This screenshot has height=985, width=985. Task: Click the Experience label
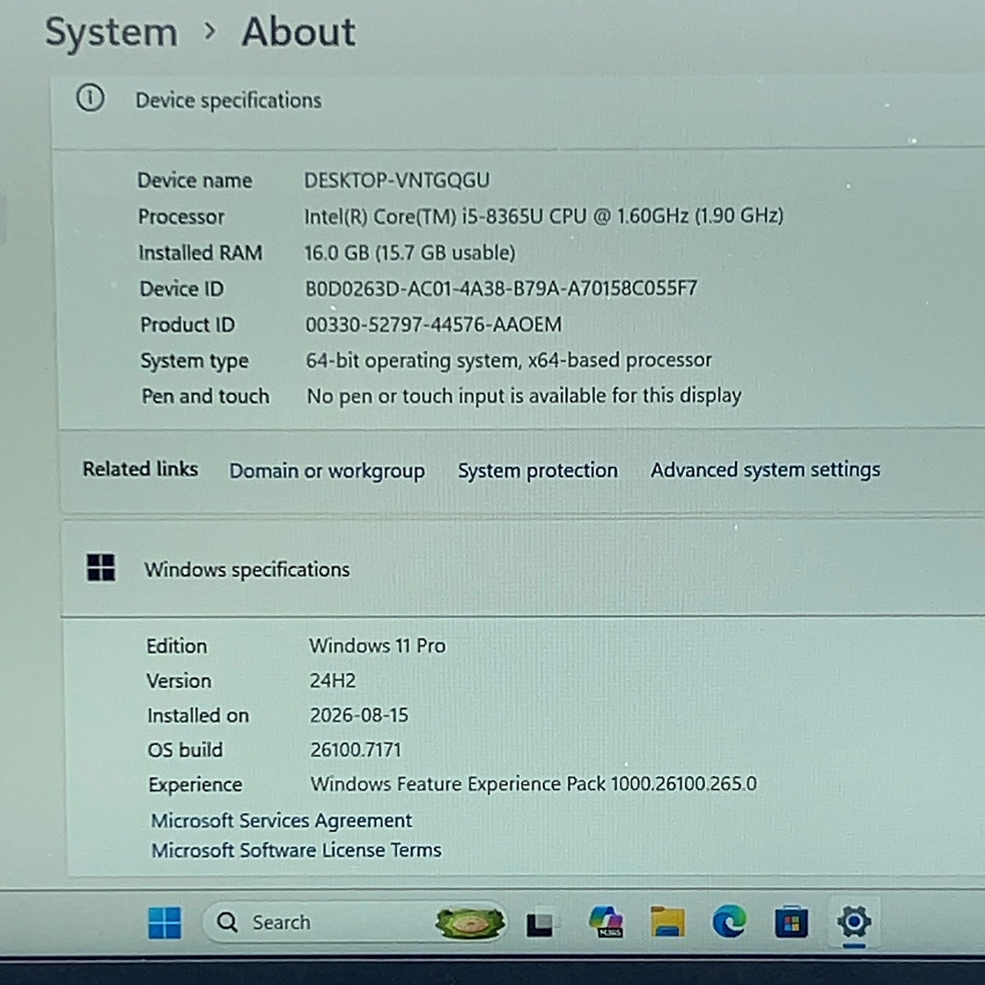(x=196, y=785)
